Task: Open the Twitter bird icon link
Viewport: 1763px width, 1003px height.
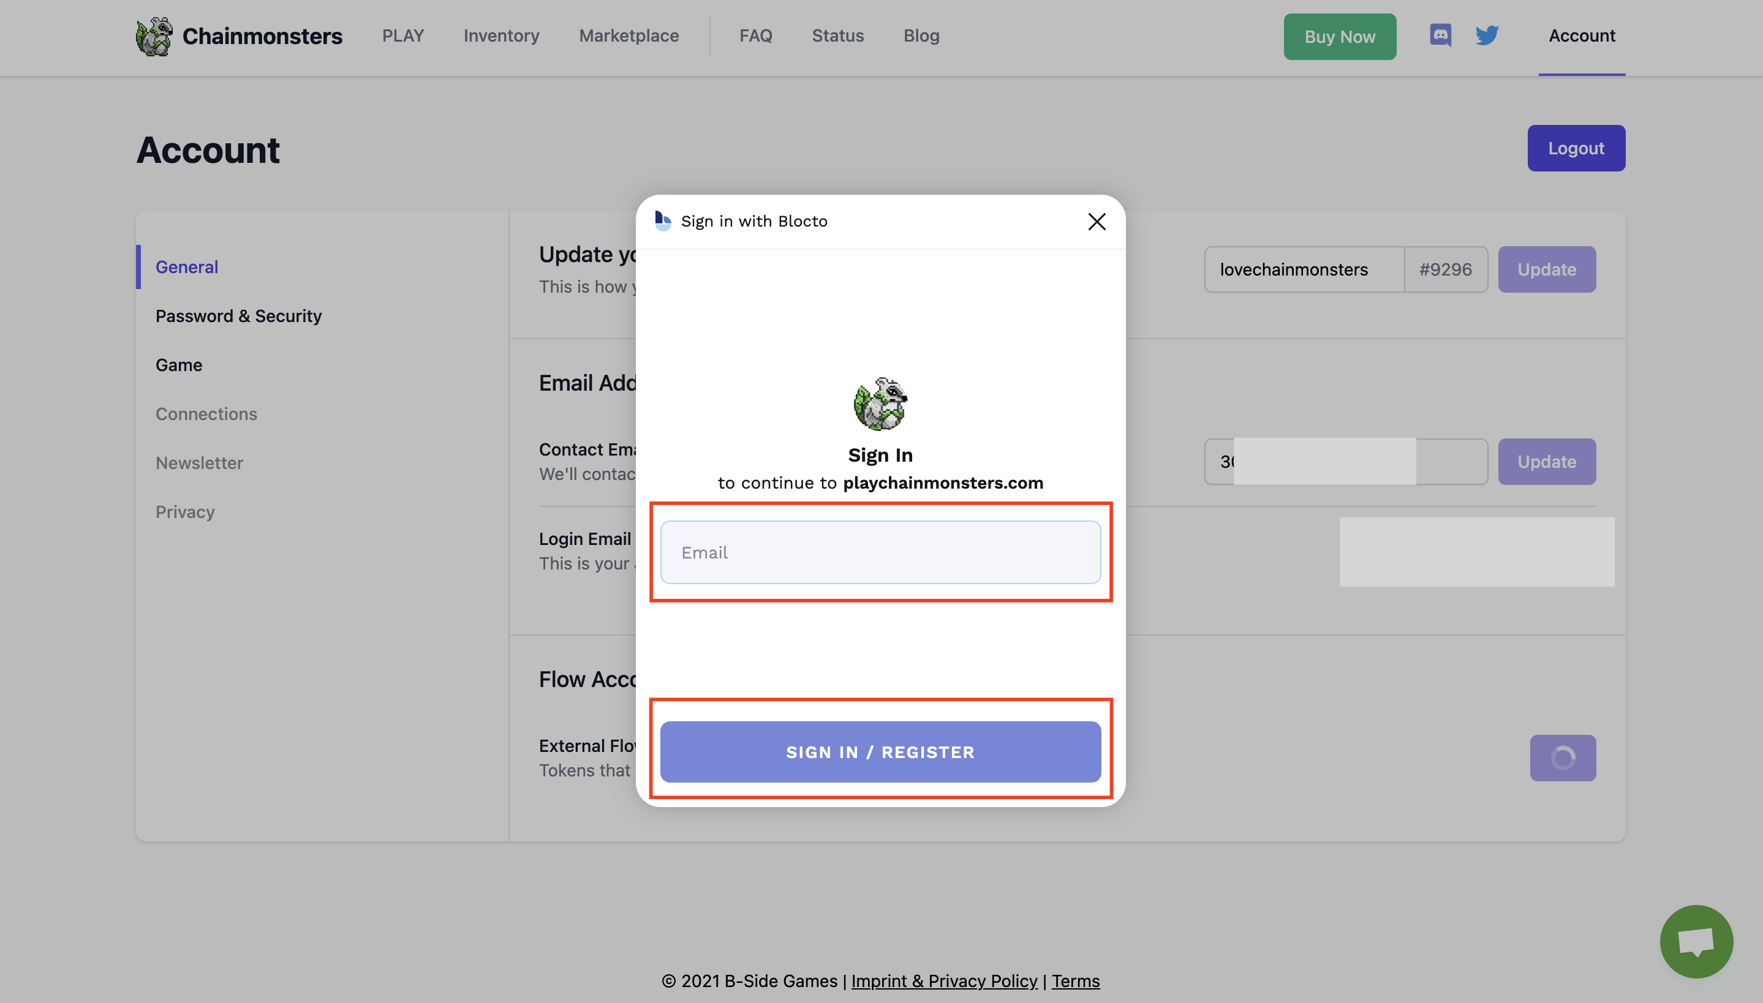Action: point(1487,35)
